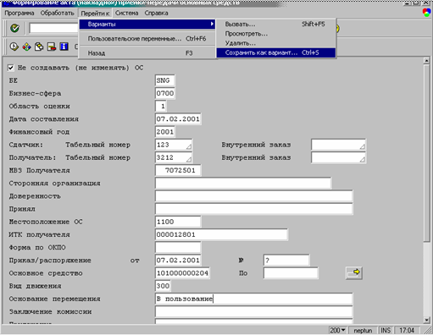Open the Система menu

click(126, 13)
